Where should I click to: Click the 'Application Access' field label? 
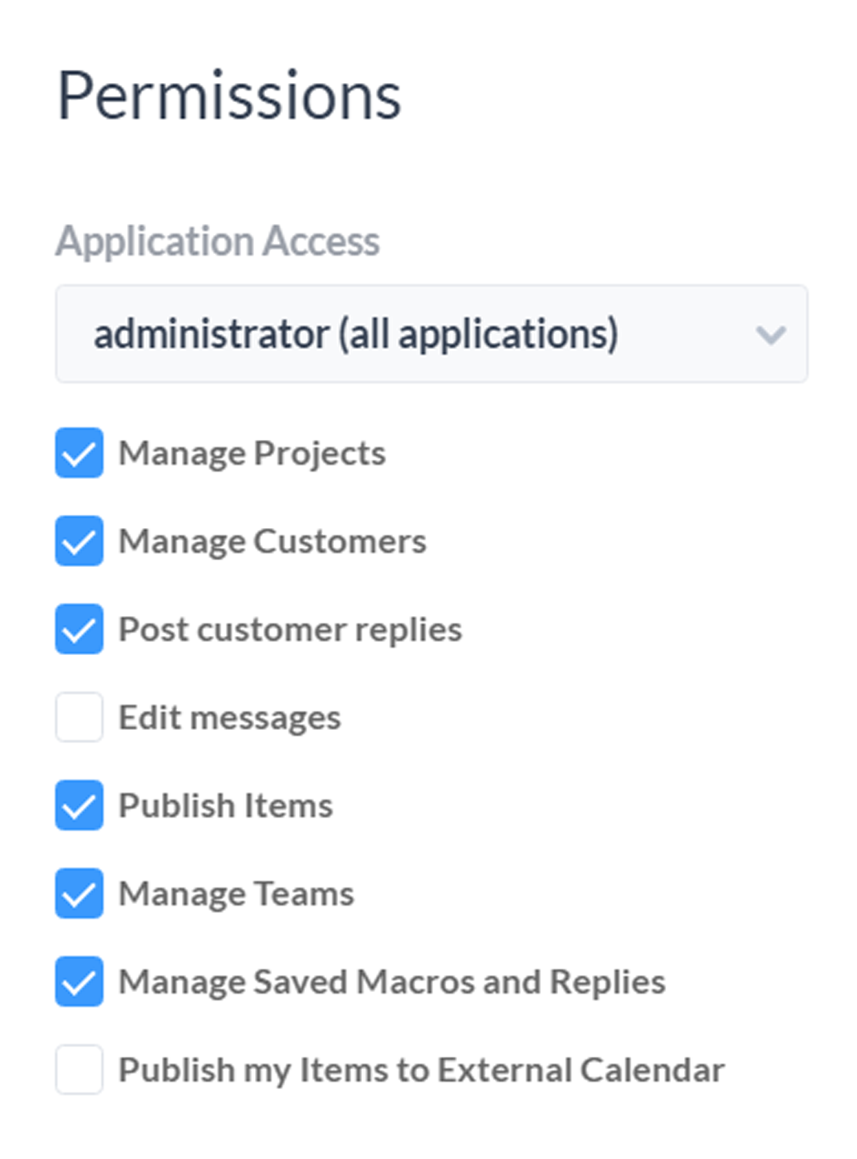pos(218,242)
